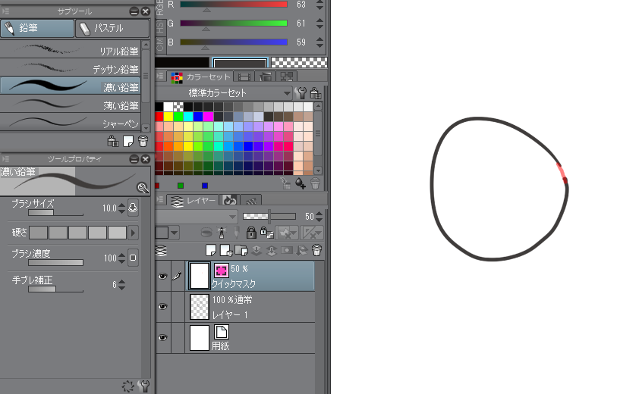Select the first 硬さ hardness box
Screen dimensions: 620x394
tap(39, 233)
